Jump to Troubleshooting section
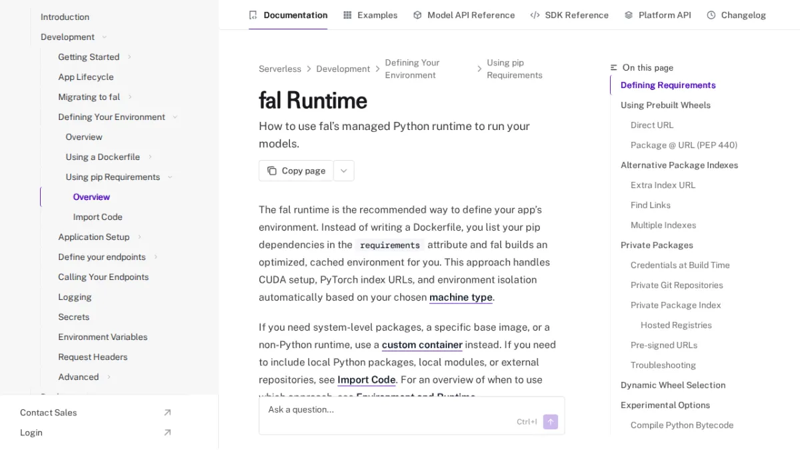 663,365
